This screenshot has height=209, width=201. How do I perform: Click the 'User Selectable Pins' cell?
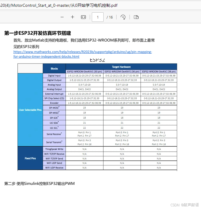pos(30,110)
